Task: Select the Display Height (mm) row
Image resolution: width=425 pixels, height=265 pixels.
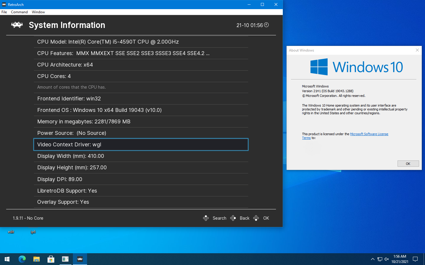Action: (x=141, y=168)
